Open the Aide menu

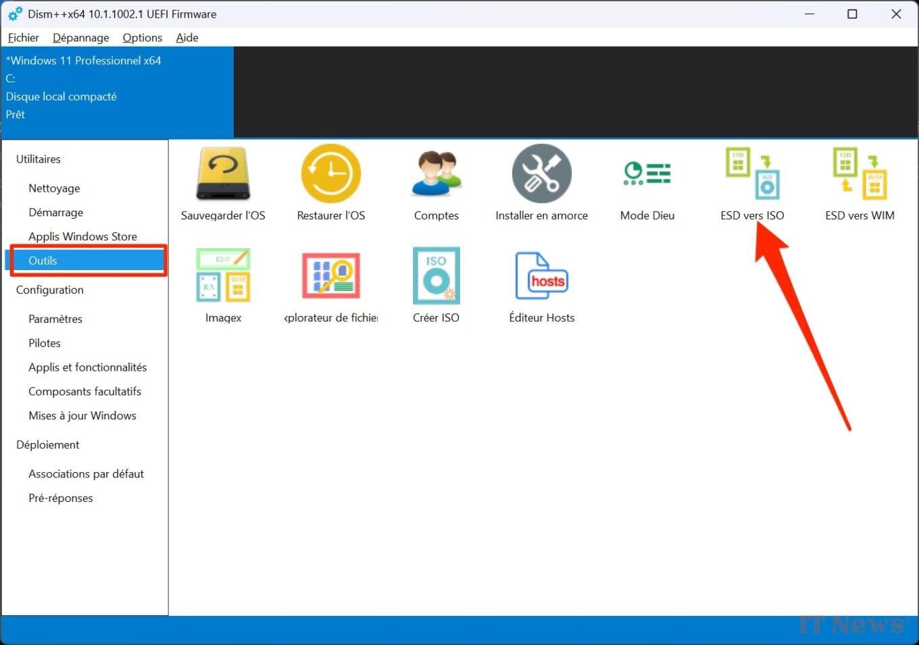[x=187, y=38]
